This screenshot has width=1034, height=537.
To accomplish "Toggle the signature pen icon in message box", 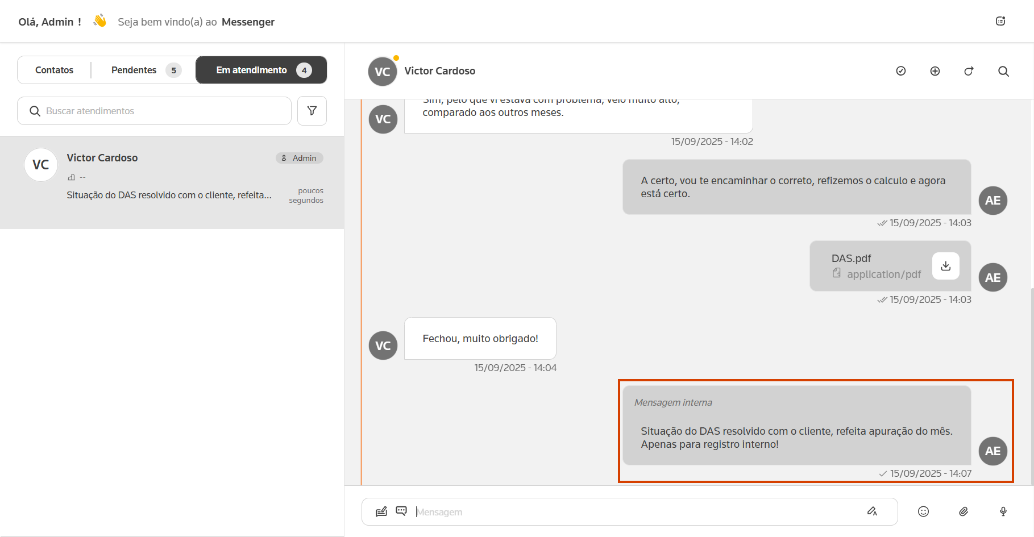I will pos(381,511).
